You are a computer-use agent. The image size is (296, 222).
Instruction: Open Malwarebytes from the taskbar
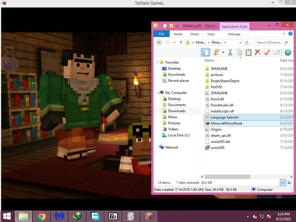[x=59, y=216]
